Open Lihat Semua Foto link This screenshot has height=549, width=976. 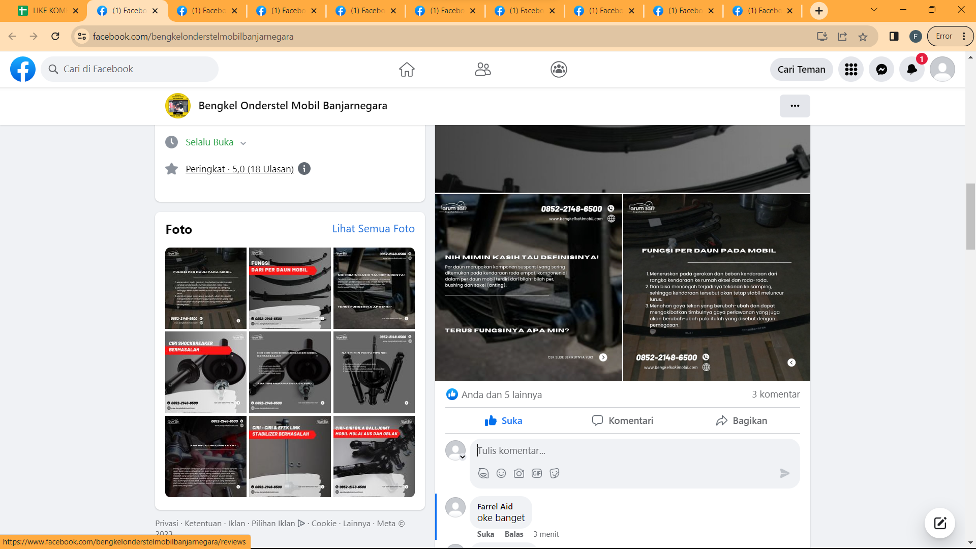pos(373,229)
